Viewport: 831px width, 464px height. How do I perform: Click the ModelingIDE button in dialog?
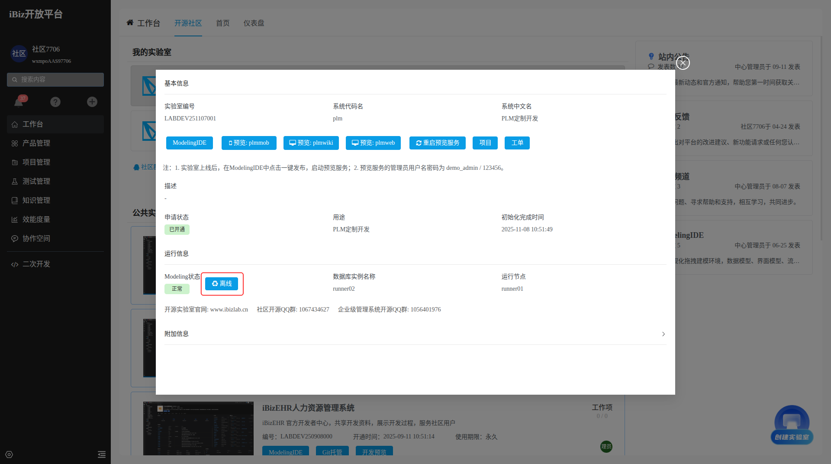[x=189, y=143]
